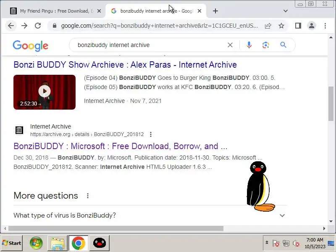Go to Google home via the logo
The width and height of the screenshot is (336, 252).
(30, 46)
